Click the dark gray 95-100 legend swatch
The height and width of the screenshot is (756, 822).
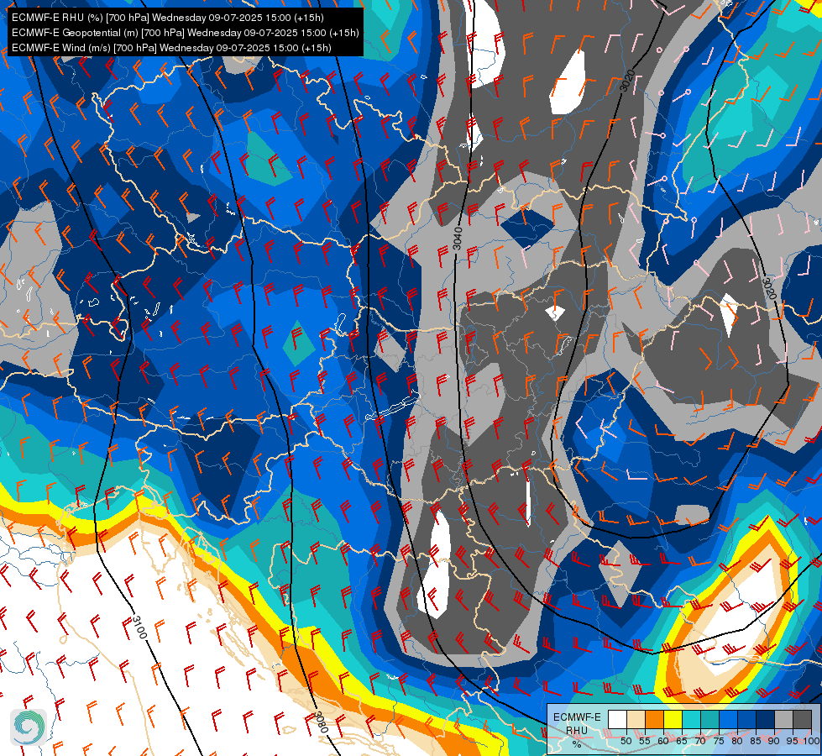pos(802,719)
